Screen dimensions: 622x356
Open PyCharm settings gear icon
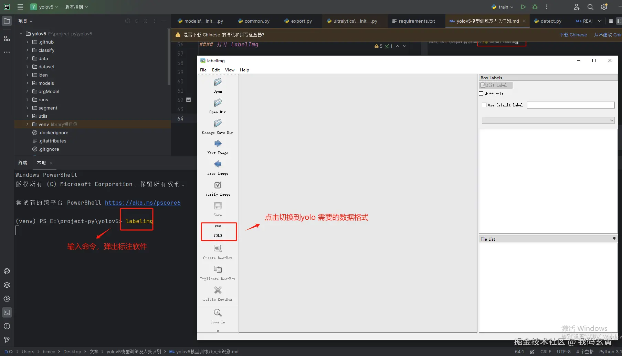[604, 7]
